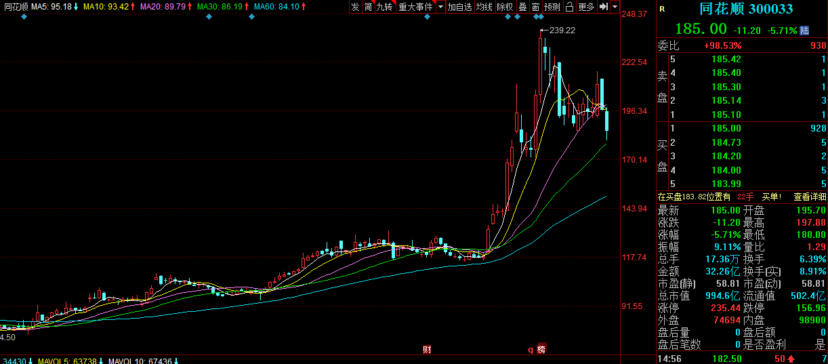Toggle 均线 moving average lines
828x364 pixels.
coord(484,7)
